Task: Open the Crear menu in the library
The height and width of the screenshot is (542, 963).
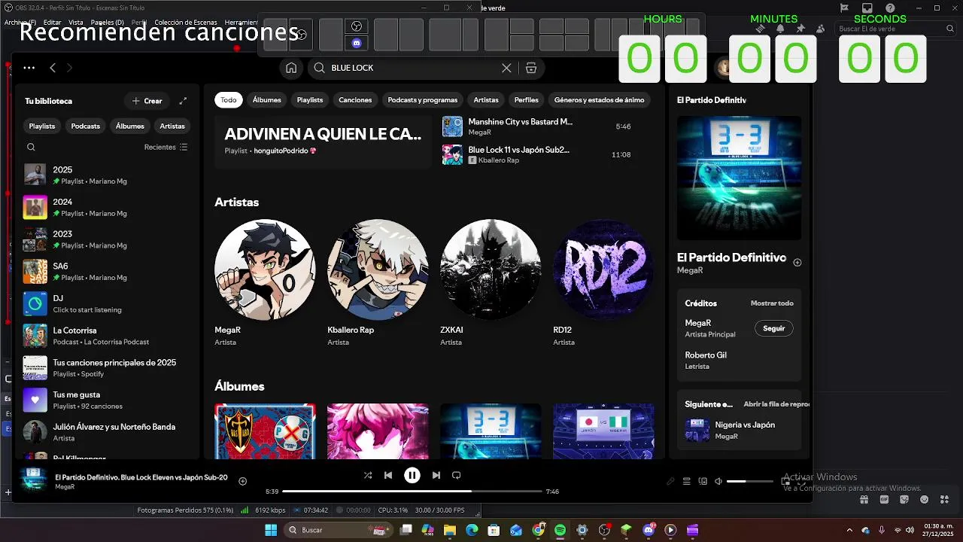Action: 147,101
